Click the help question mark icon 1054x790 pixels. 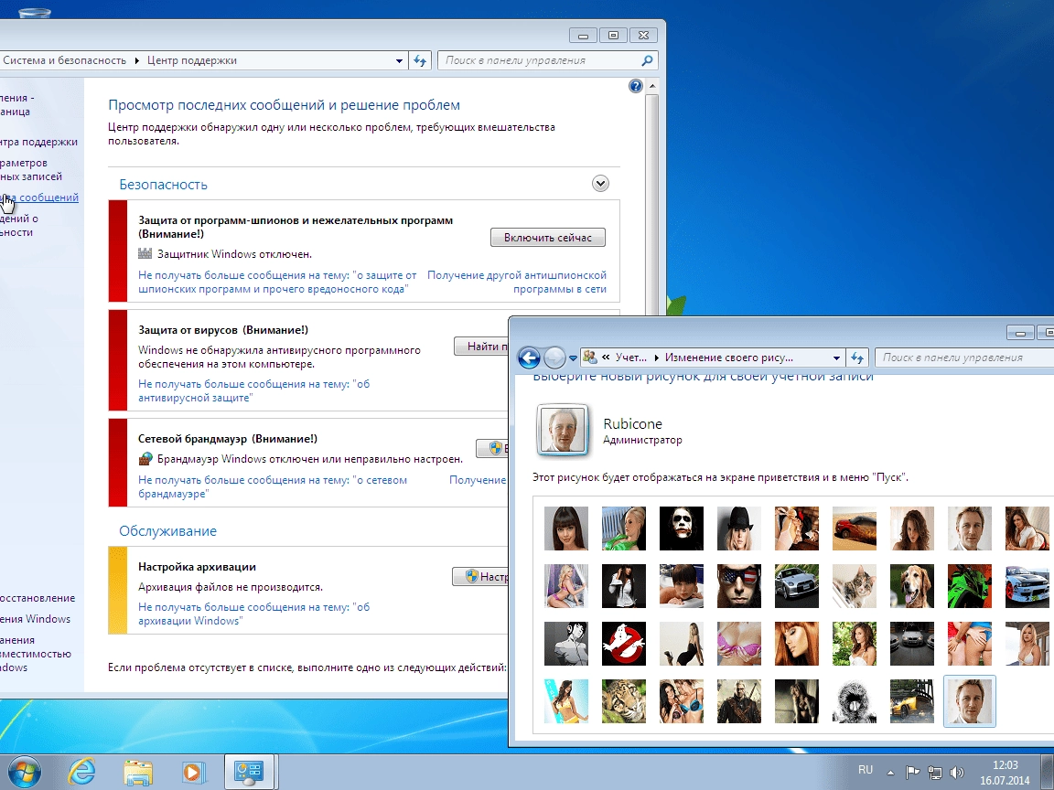point(635,86)
